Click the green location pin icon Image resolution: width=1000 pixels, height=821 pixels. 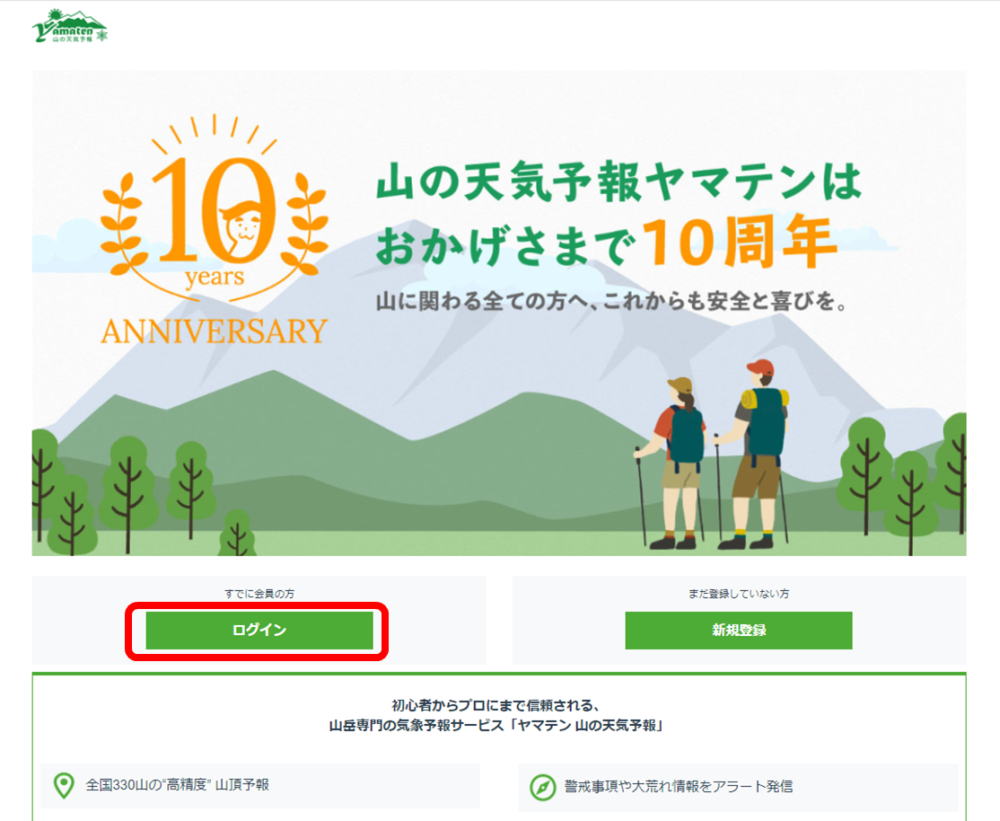pos(63,785)
